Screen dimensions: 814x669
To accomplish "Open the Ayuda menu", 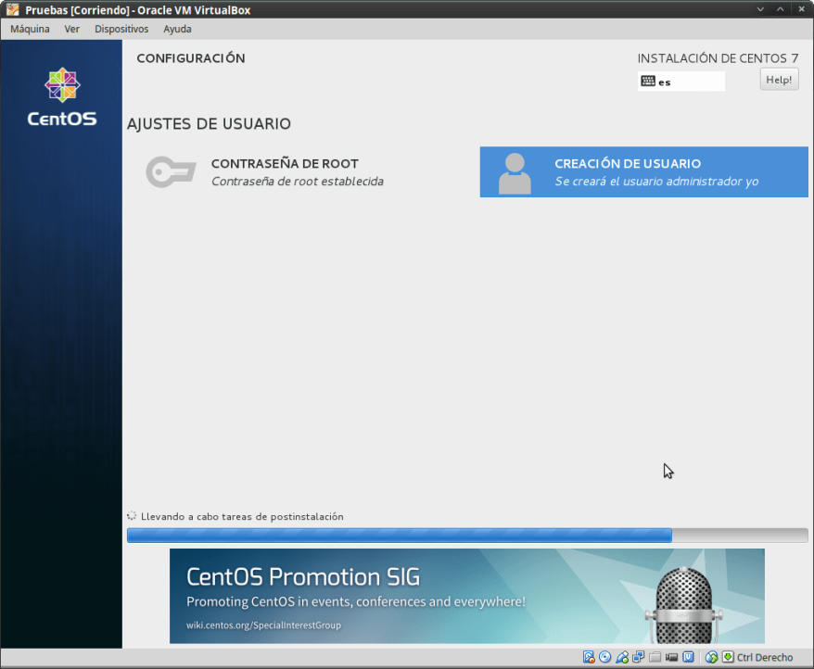I will tap(176, 29).
